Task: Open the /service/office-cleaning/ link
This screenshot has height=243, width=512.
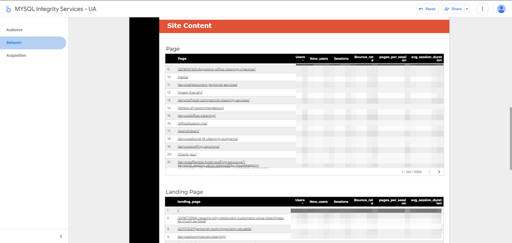Action: point(197,116)
